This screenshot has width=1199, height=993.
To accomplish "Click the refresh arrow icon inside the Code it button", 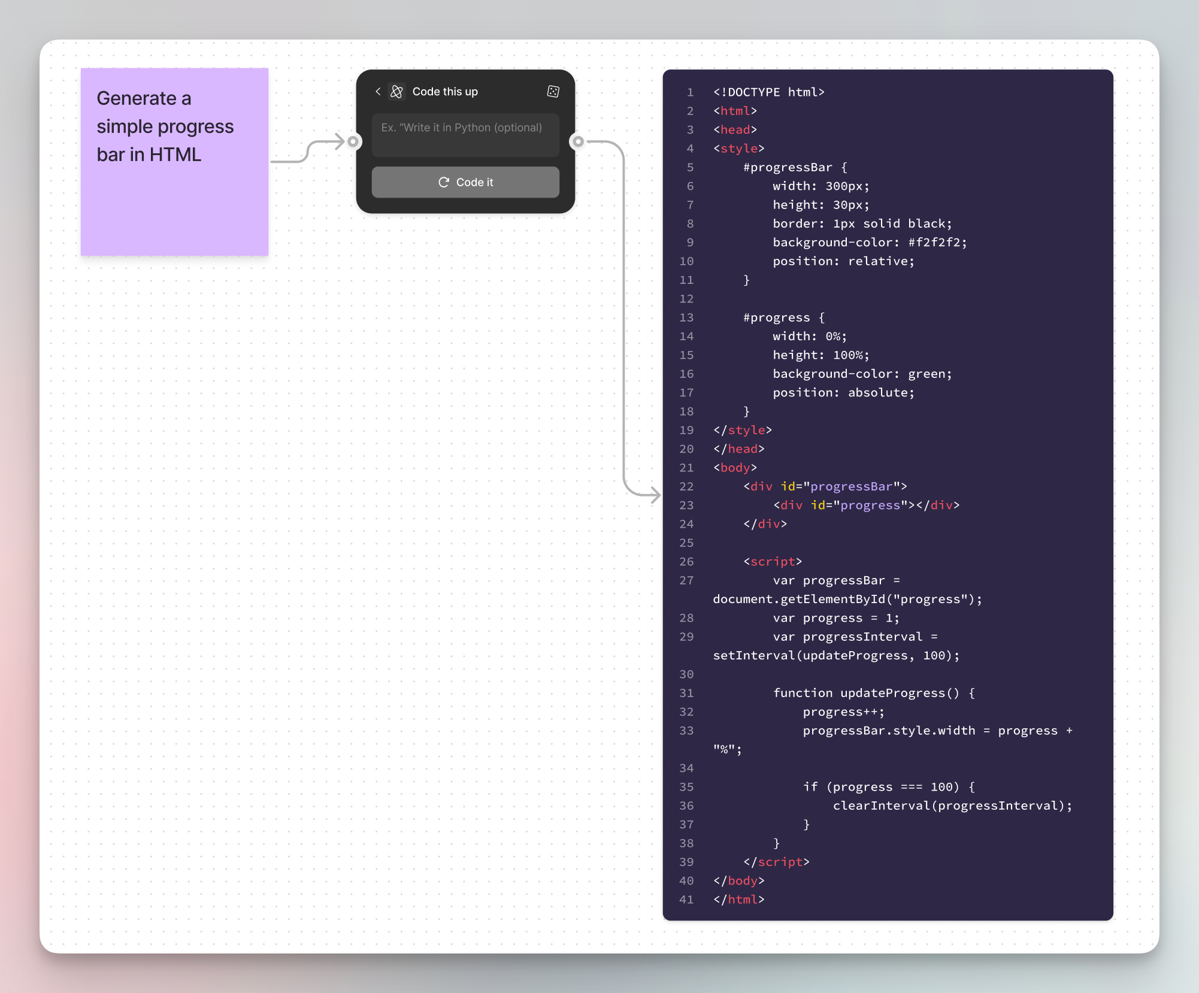I will [x=443, y=182].
